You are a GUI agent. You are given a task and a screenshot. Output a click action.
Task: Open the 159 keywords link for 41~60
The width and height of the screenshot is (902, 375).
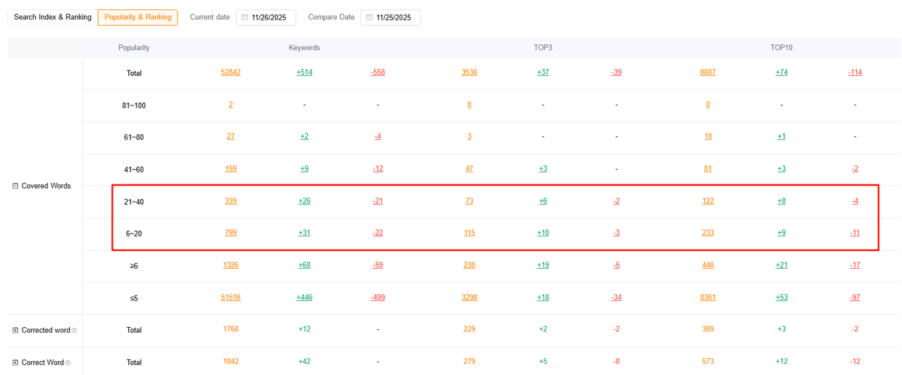(x=230, y=169)
